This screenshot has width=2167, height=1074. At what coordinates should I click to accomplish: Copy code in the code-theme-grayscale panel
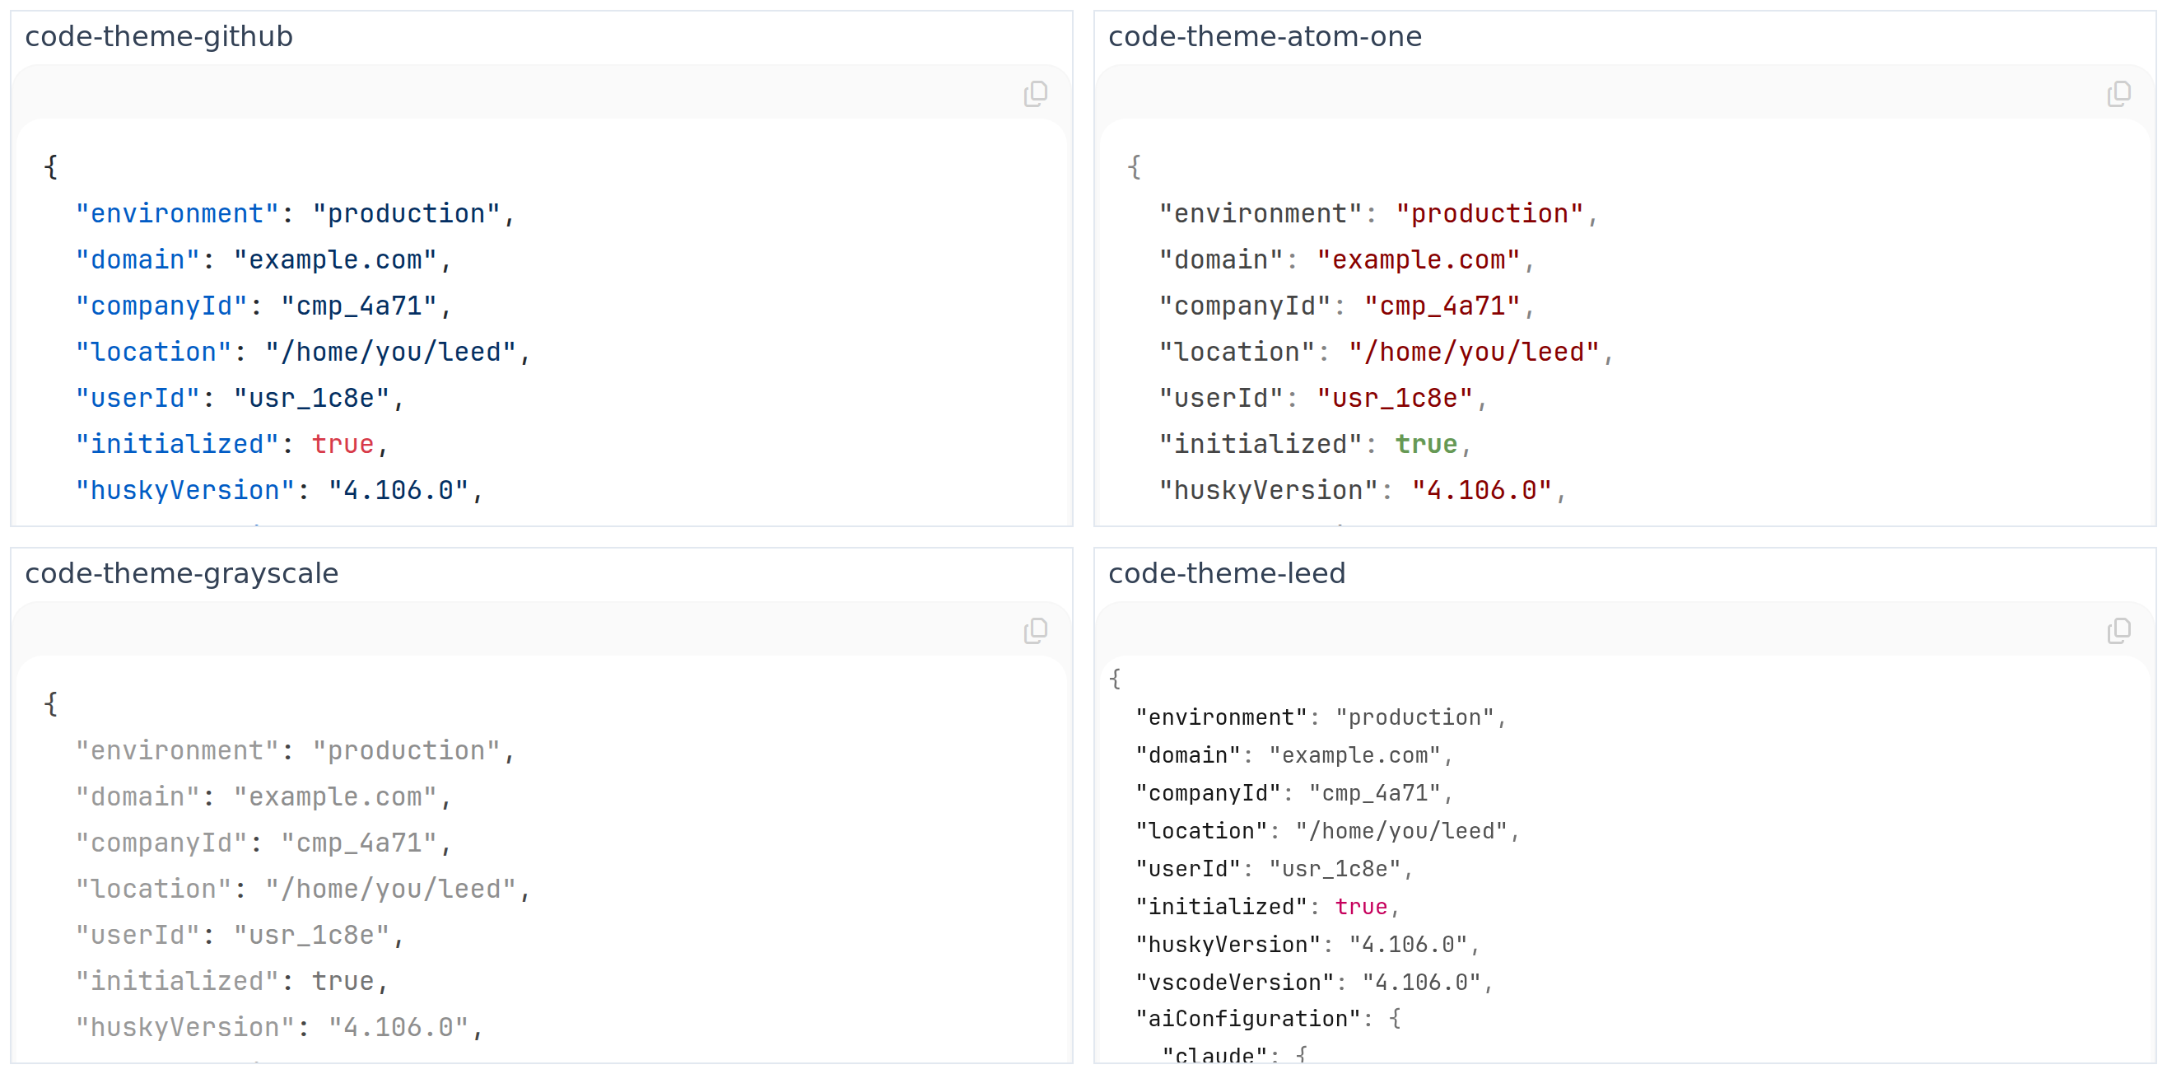point(1035,630)
